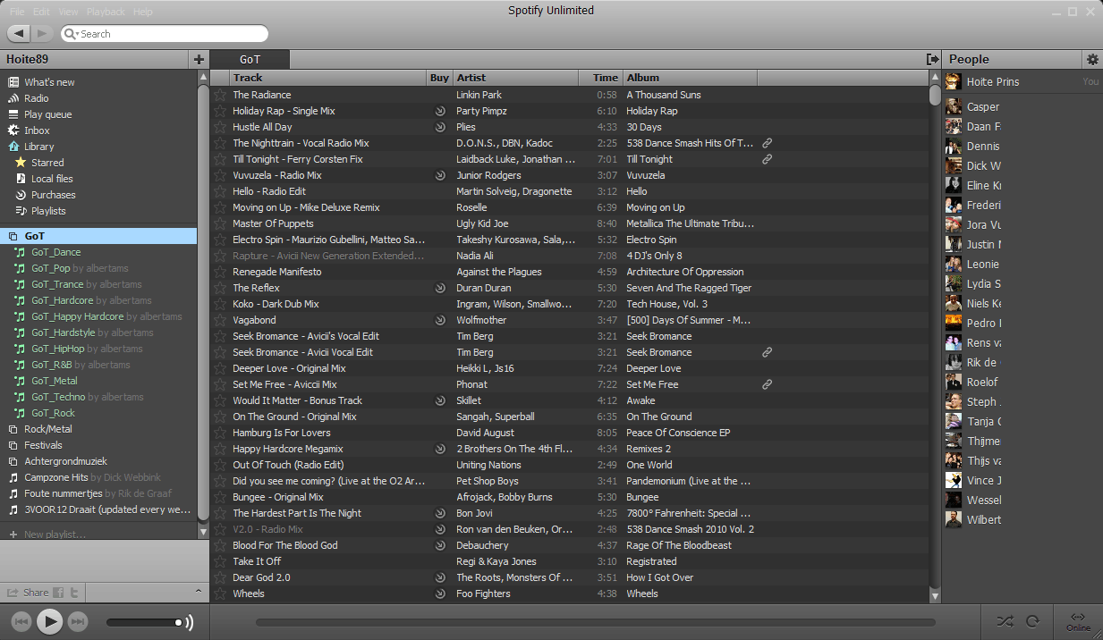The height and width of the screenshot is (640, 1103).
Task: Click the Share button
Action: 28,592
